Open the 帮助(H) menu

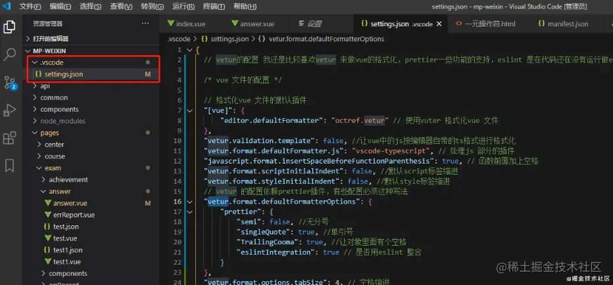(x=245, y=7)
